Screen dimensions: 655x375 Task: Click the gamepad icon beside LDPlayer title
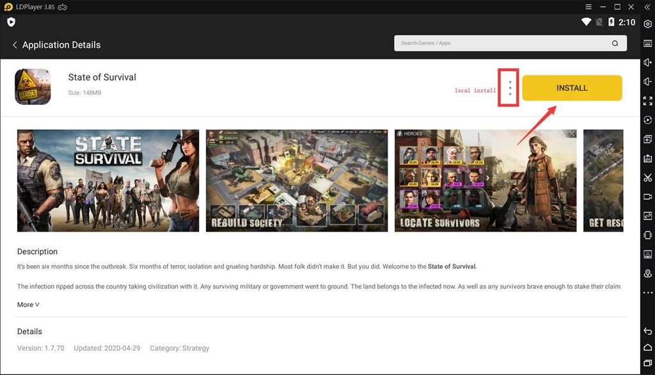pos(62,7)
